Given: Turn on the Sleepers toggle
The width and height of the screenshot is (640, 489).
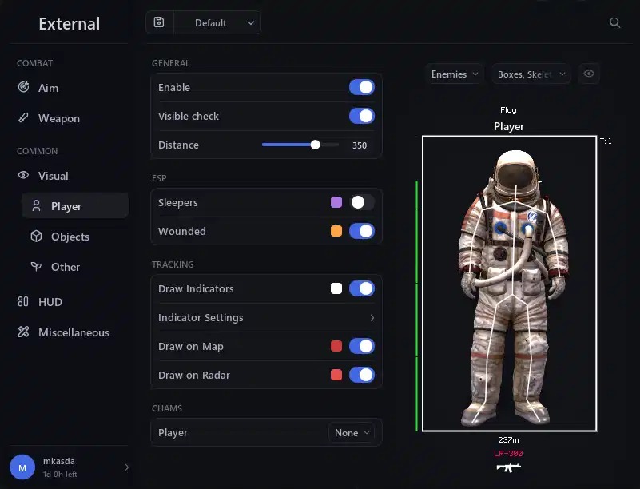Looking at the screenshot, I should (x=361, y=203).
